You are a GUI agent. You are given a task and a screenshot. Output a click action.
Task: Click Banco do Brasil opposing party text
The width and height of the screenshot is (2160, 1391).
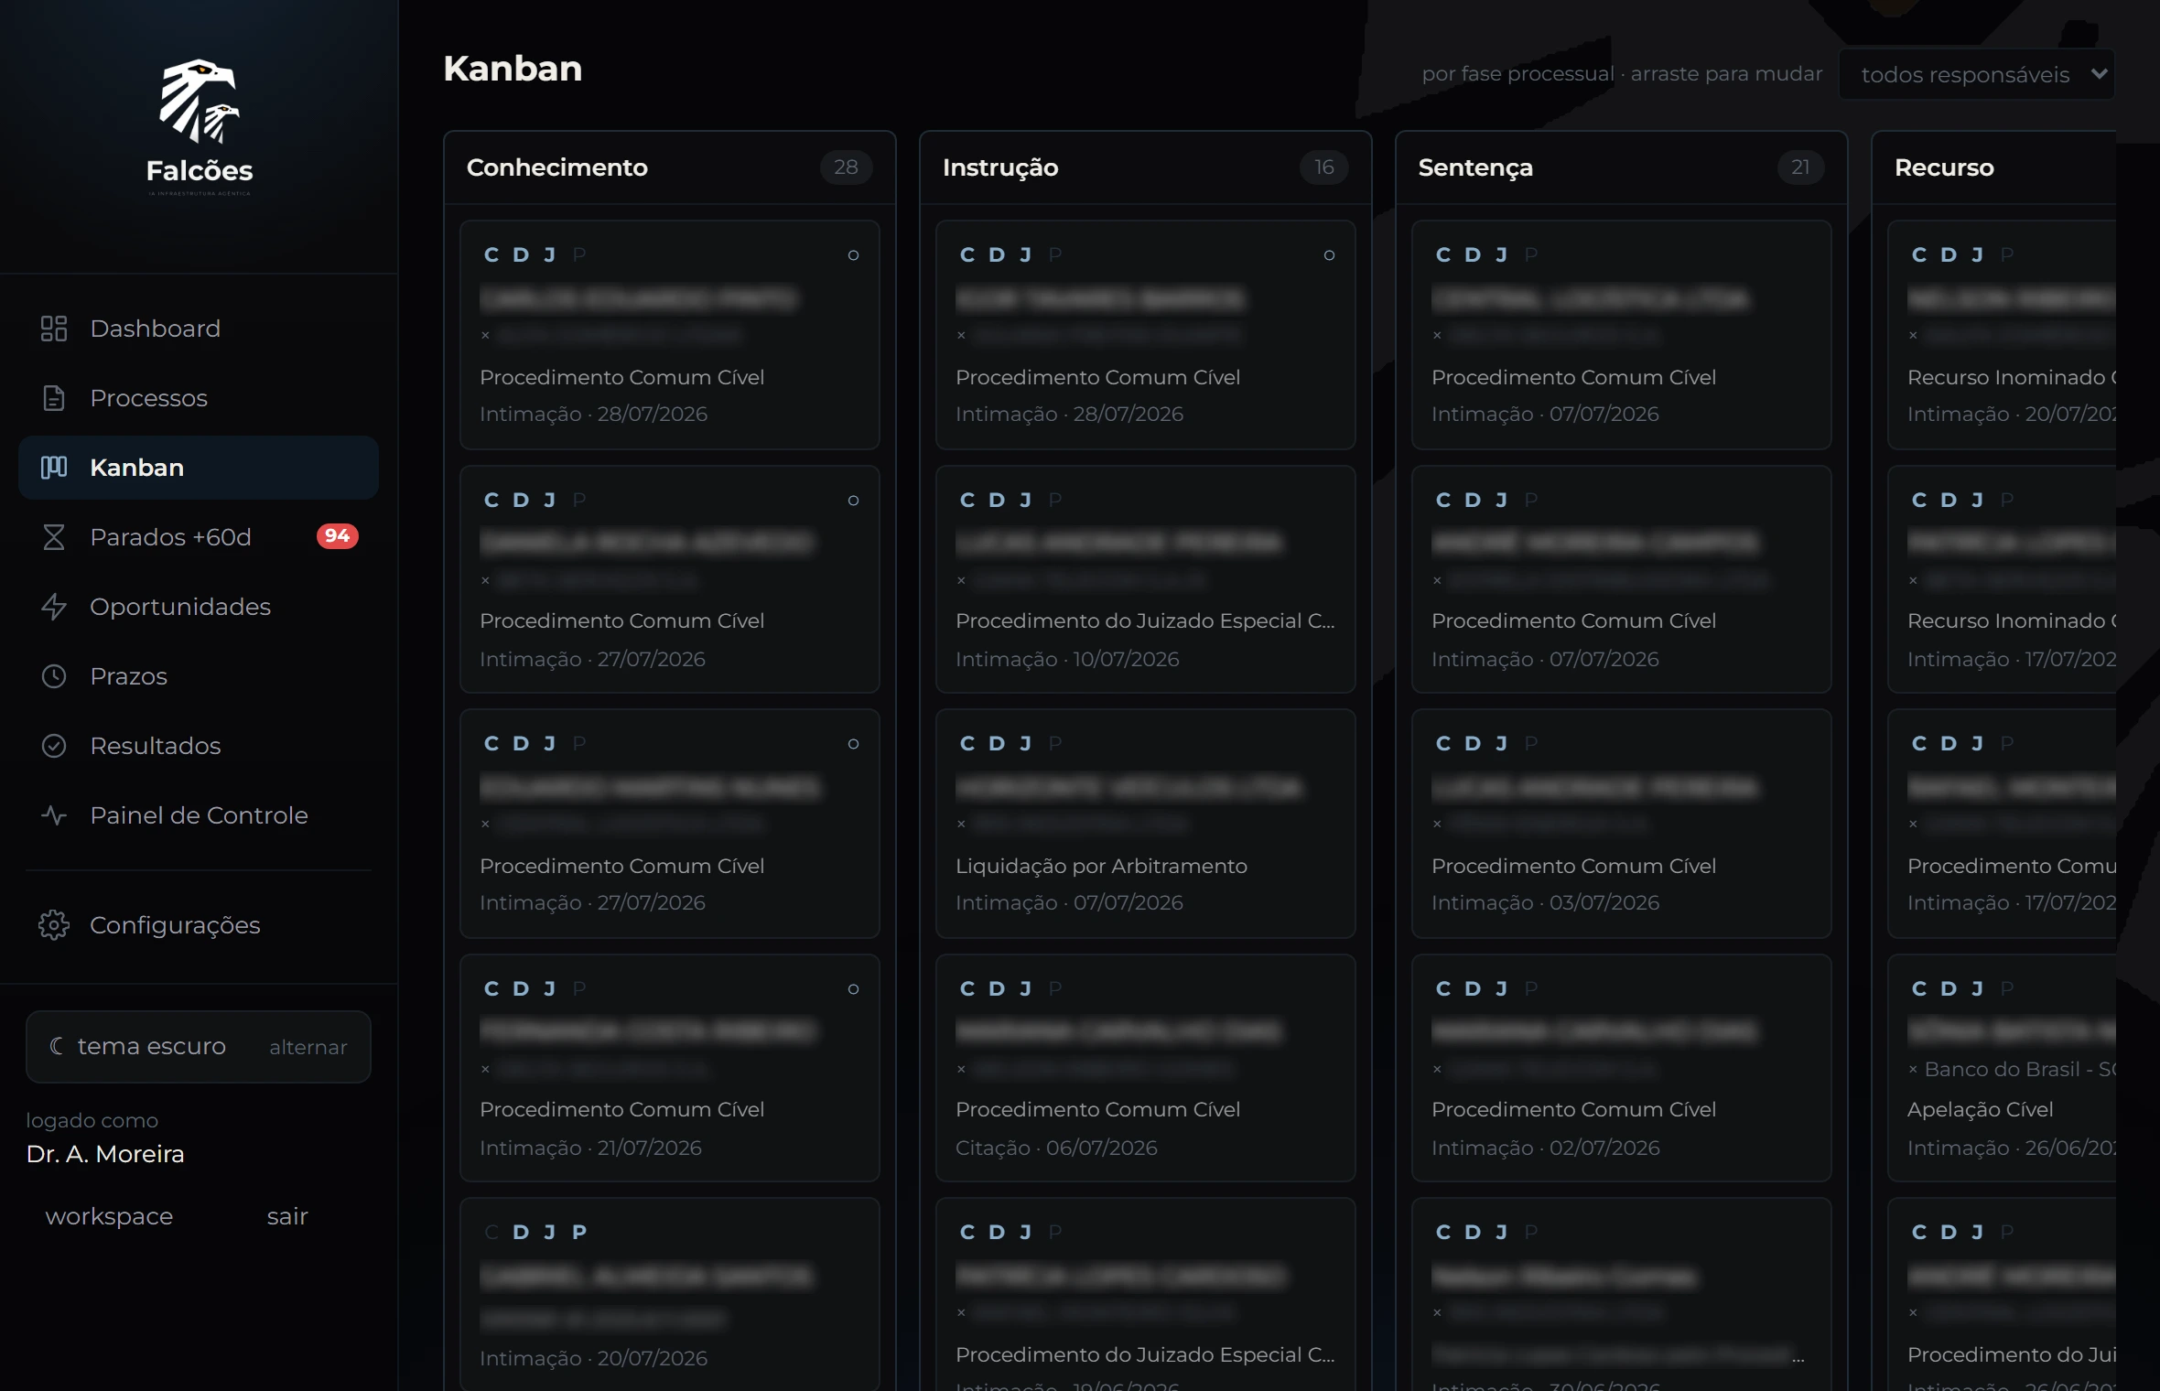(x=2019, y=1070)
